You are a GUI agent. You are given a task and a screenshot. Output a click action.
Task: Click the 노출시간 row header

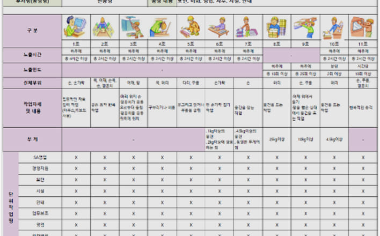coord(32,55)
